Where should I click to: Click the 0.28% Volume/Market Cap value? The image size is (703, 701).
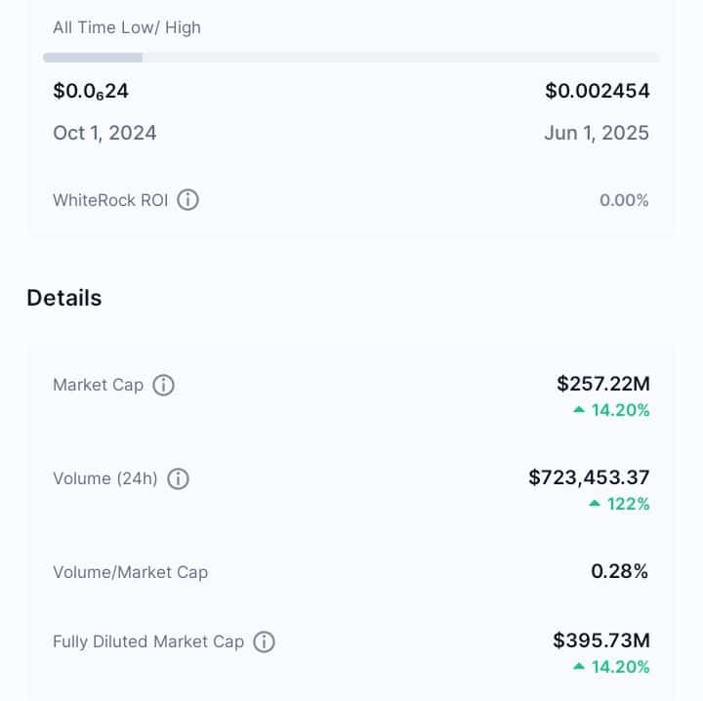pos(620,571)
